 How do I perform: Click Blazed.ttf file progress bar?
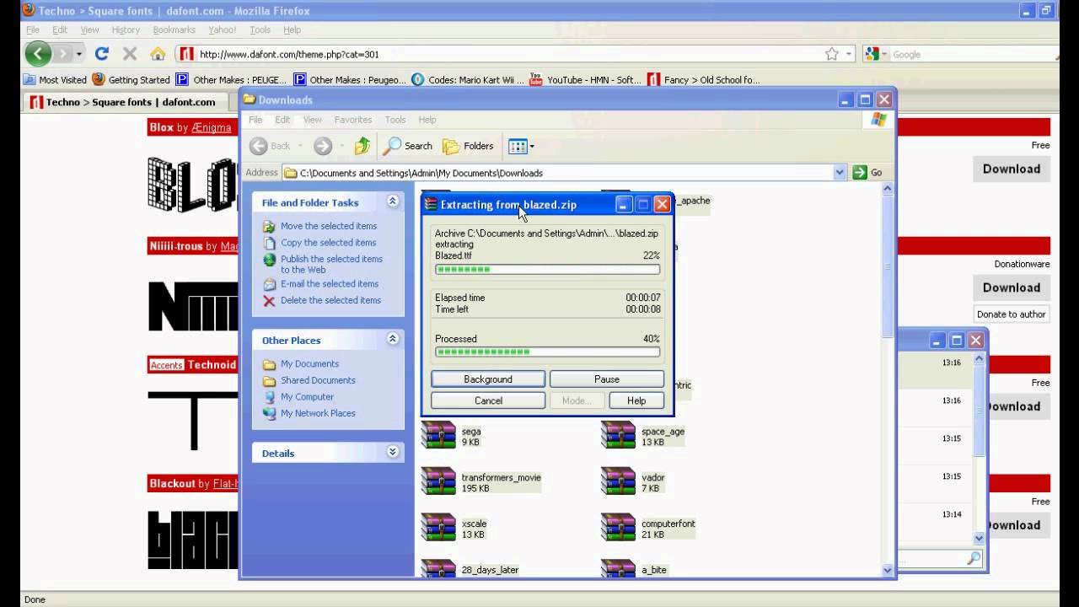547,269
